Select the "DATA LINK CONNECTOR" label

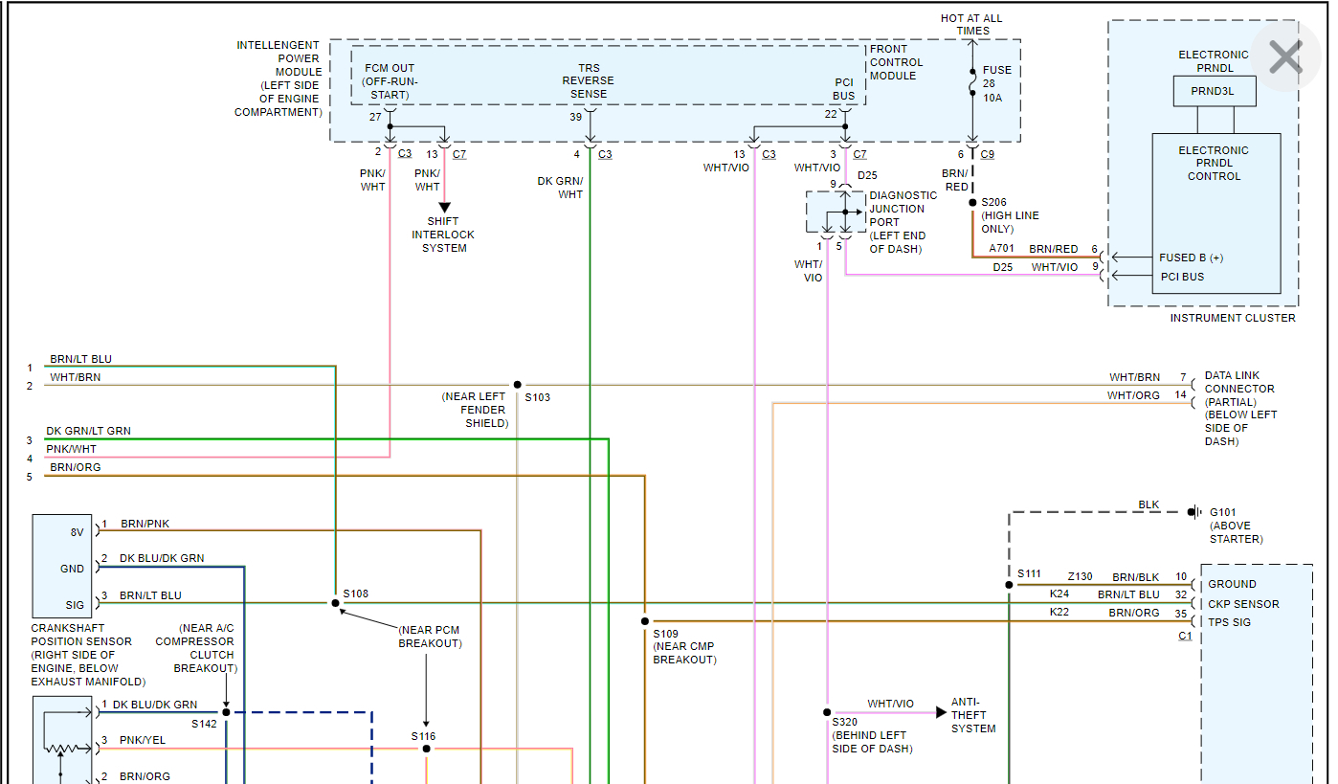point(1239,382)
